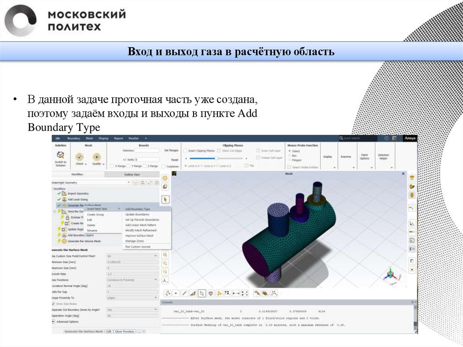The width and height of the screenshot is (463, 347).
Task: Select the Polygon mouse probe radio button
Action: coord(289,160)
